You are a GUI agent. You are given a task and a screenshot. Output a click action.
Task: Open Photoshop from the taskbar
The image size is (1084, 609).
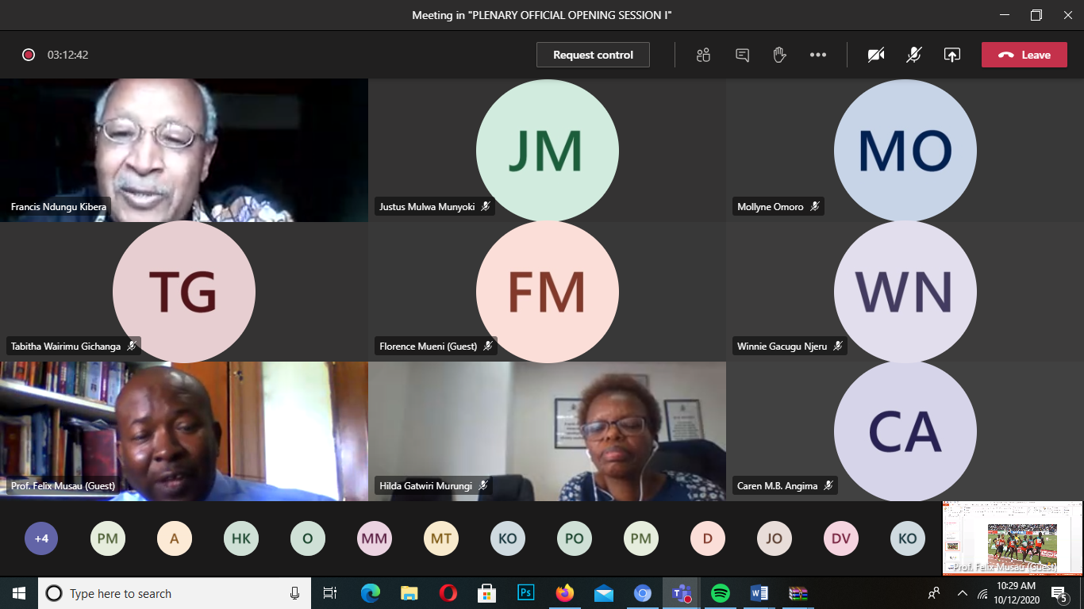[525, 593]
